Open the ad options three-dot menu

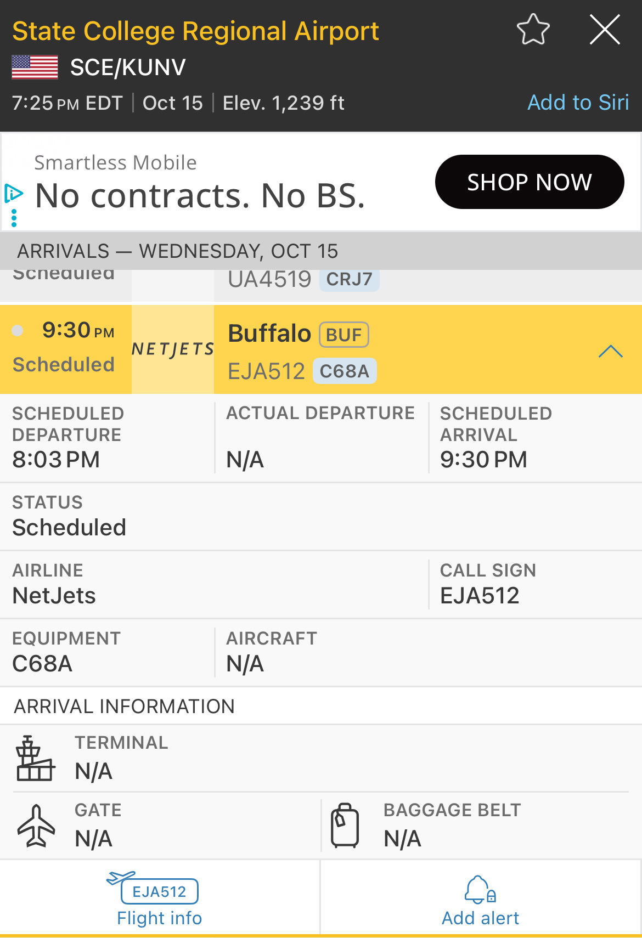click(x=14, y=218)
